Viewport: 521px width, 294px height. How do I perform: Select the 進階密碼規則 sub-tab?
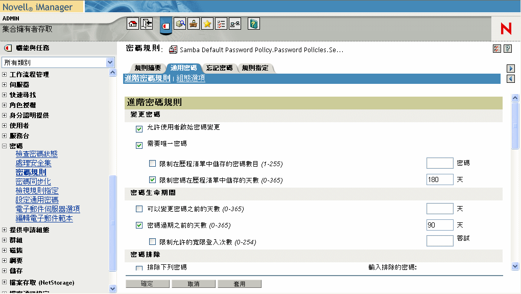147,79
